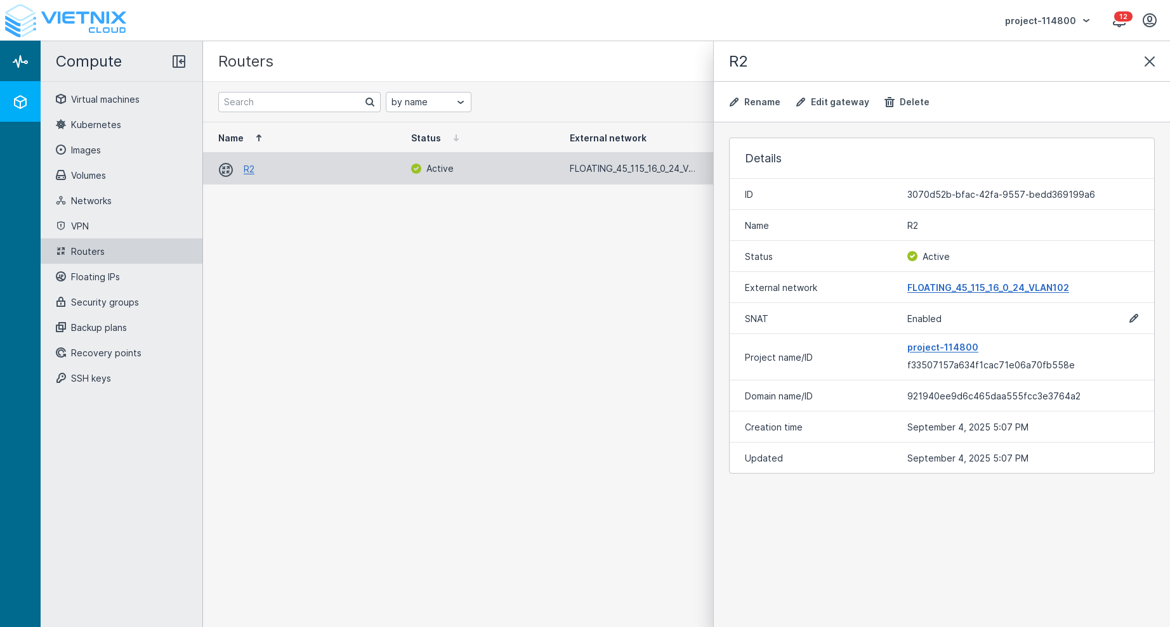Click the R2 router row icon

click(x=226, y=169)
